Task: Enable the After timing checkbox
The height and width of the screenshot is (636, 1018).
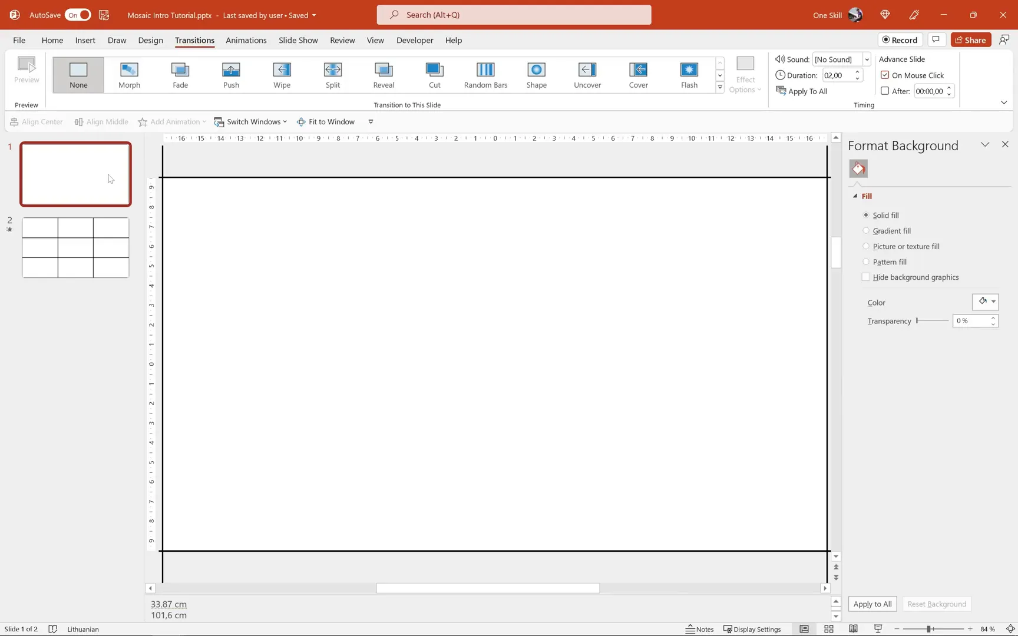Action: [x=885, y=91]
